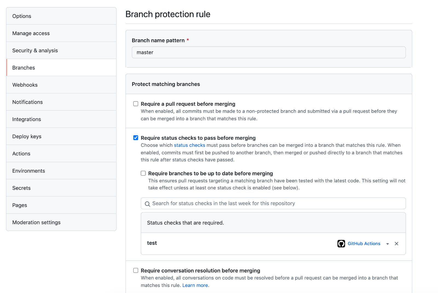Screen dimensions: 438x293
Task: Open the Actions settings page
Action: 61,154
